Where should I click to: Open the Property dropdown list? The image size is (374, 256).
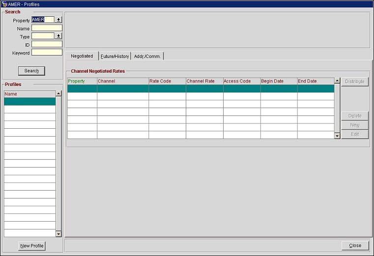58,20
